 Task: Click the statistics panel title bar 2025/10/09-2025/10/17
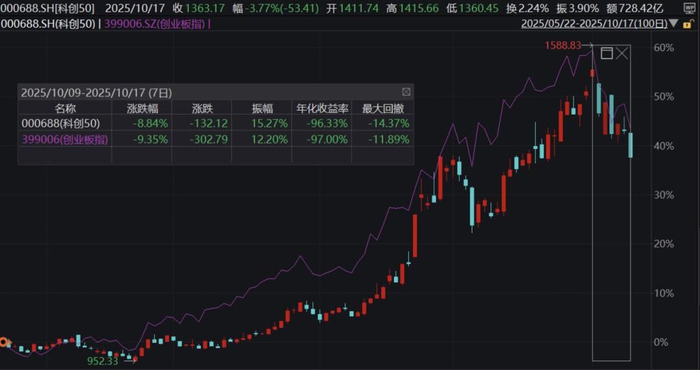pos(96,92)
